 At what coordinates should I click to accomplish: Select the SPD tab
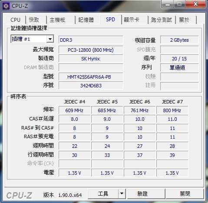tap(110, 19)
